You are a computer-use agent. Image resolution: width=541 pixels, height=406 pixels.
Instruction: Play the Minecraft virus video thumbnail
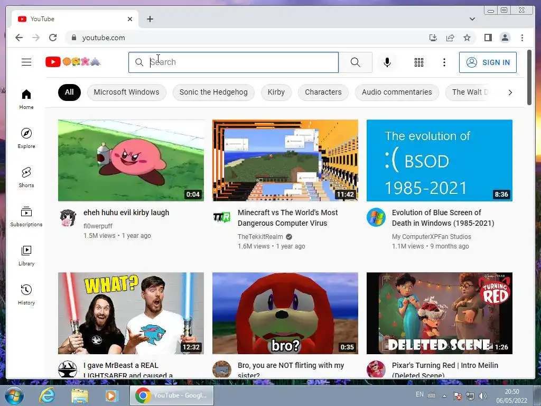285,160
